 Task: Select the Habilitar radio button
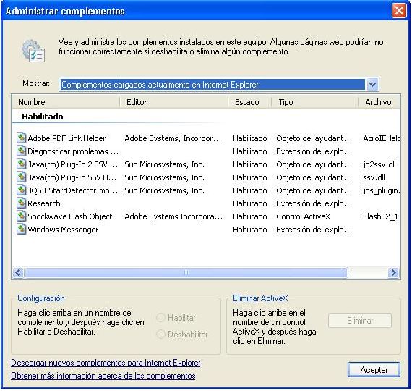[x=160, y=318]
